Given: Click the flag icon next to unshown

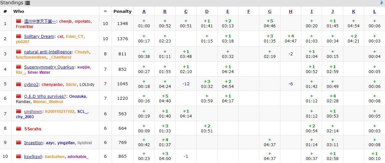Looking at the screenshot, I should click(x=19, y=112).
